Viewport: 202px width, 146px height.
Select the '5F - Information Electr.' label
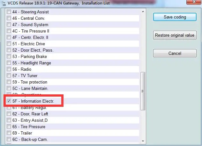[33, 101]
